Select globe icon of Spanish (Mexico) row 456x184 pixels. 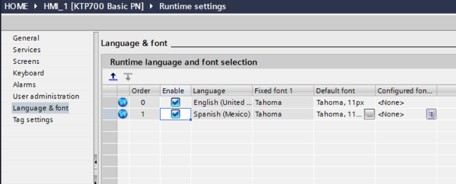122,114
